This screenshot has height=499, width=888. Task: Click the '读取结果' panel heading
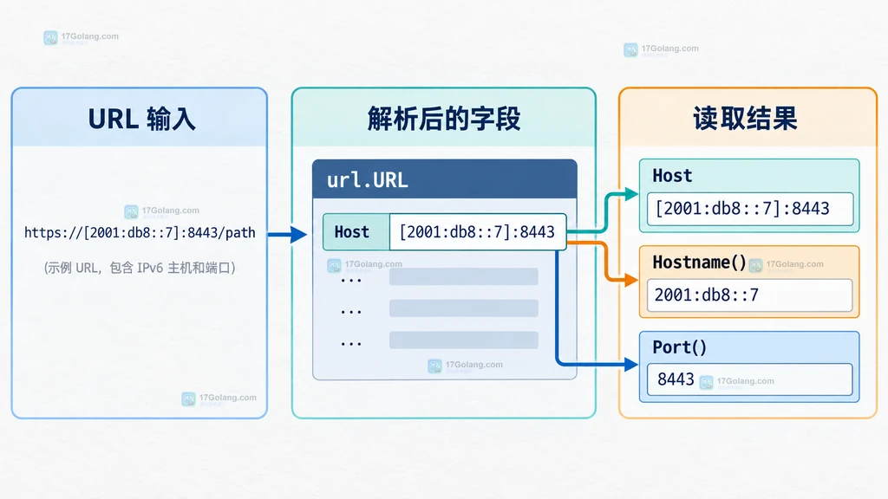click(x=745, y=119)
